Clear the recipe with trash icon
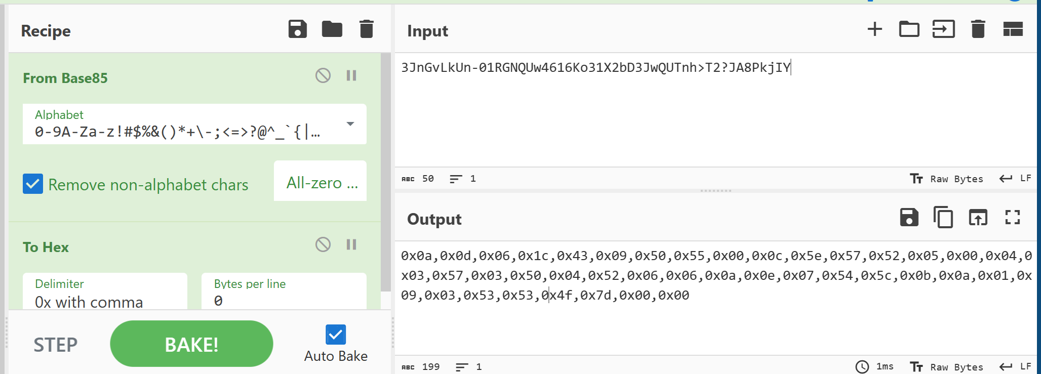The image size is (1041, 374). pos(367,29)
